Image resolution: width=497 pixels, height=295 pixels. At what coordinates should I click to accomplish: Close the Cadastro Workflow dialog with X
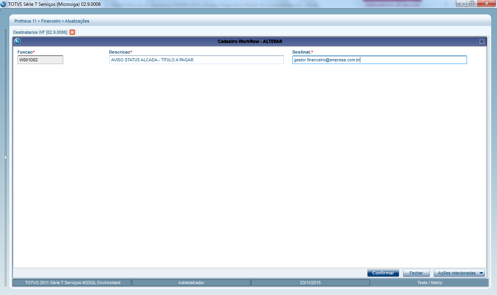481,42
